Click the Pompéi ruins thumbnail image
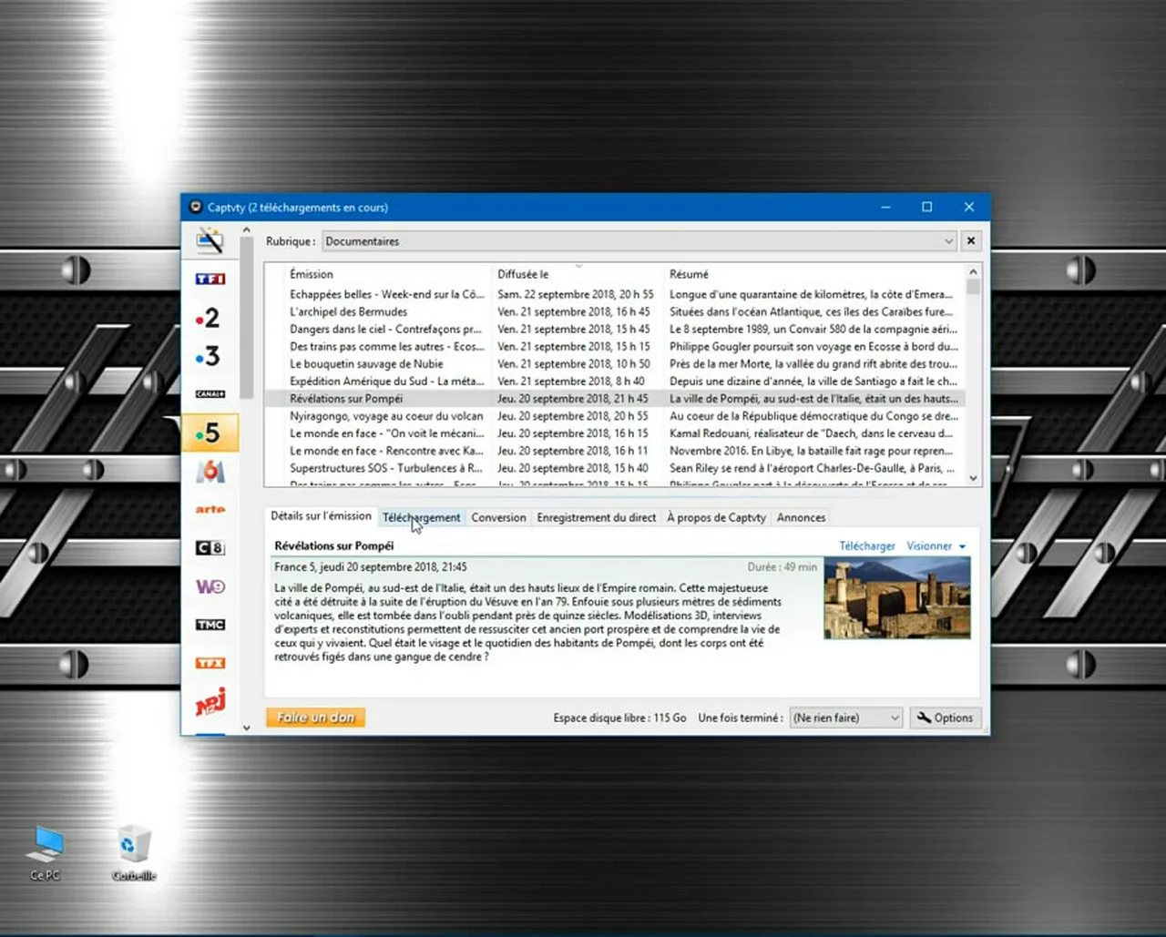This screenshot has width=1166, height=937. (x=897, y=597)
